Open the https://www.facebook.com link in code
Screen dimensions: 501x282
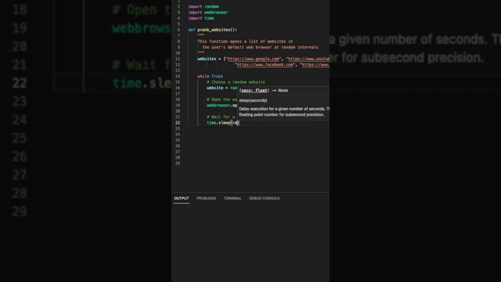(265, 65)
